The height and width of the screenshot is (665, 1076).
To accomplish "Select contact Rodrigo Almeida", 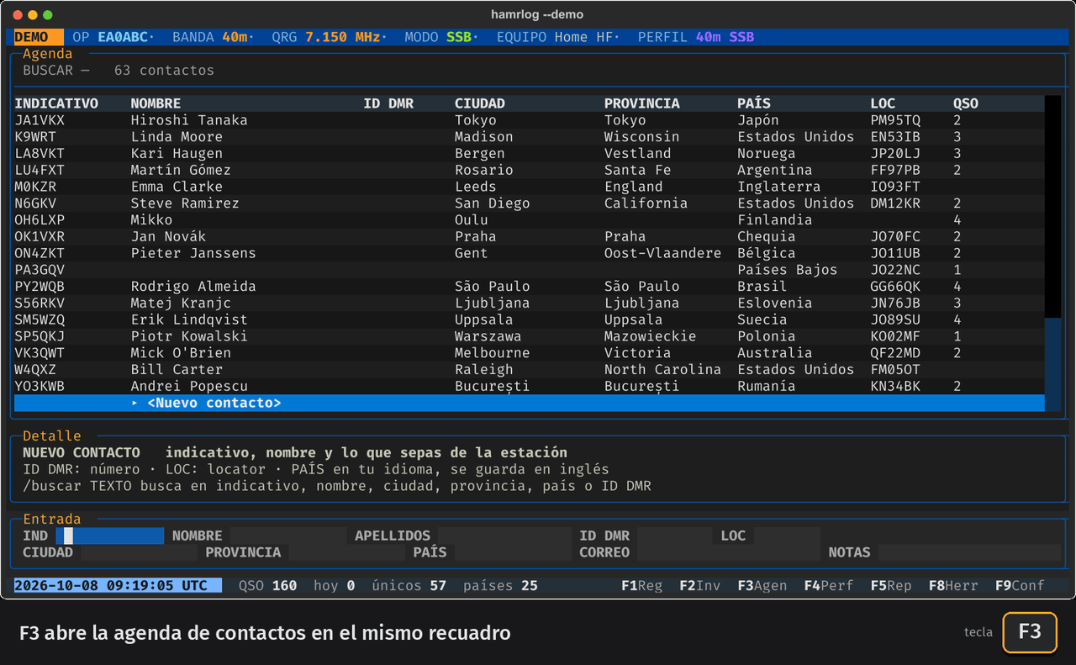I will 193,287.
